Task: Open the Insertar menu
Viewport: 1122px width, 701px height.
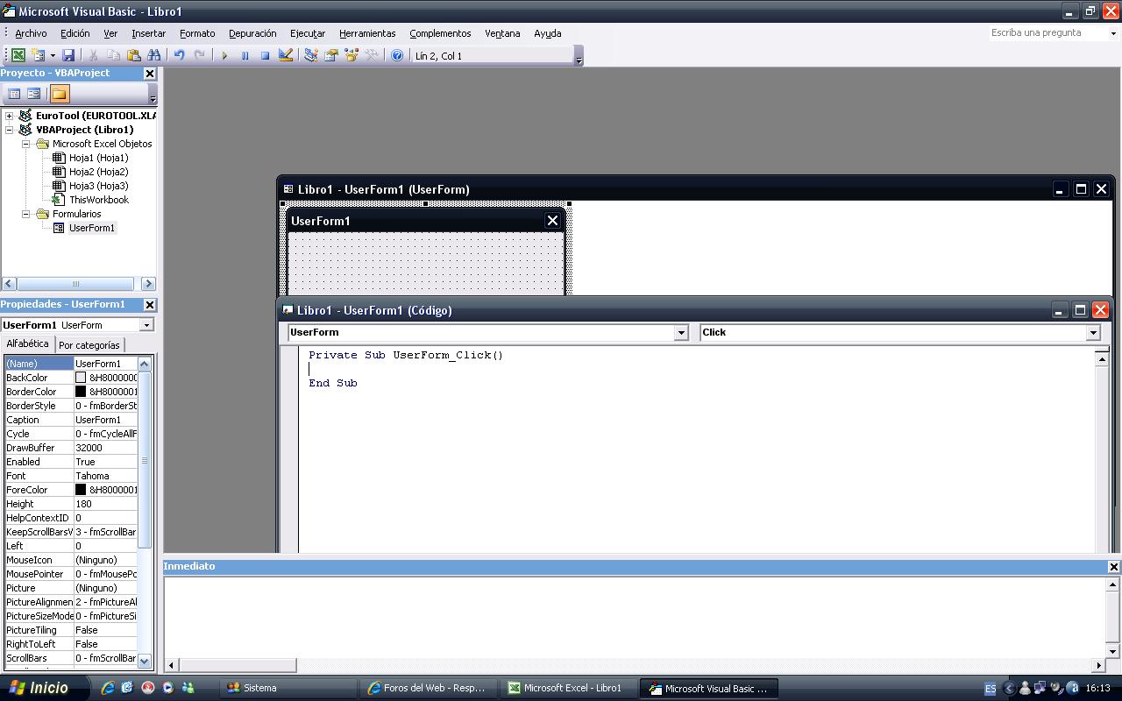Action: [148, 33]
